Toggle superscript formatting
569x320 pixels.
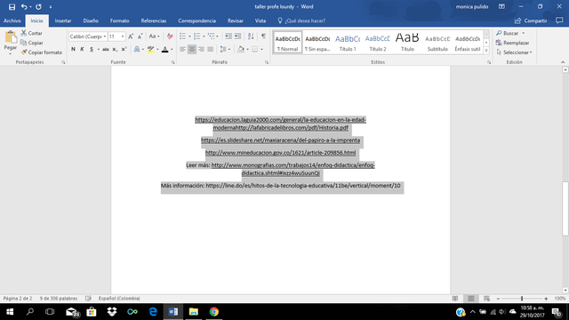pos(124,50)
